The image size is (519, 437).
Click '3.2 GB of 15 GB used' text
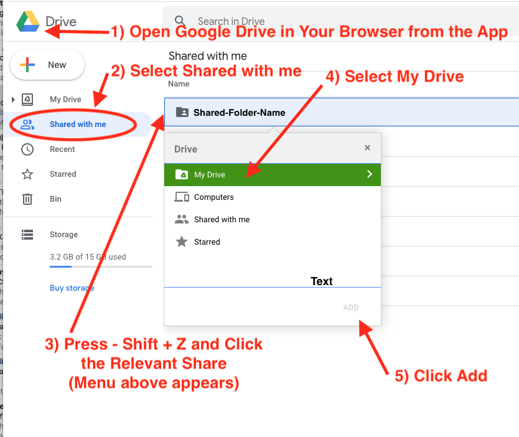[88, 257]
